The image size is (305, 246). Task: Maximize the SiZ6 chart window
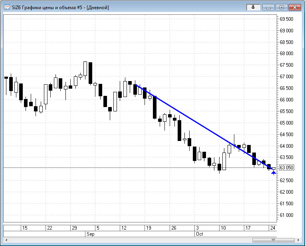tap(281, 8)
